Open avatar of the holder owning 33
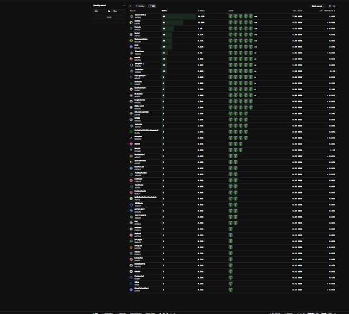 (131, 29)
